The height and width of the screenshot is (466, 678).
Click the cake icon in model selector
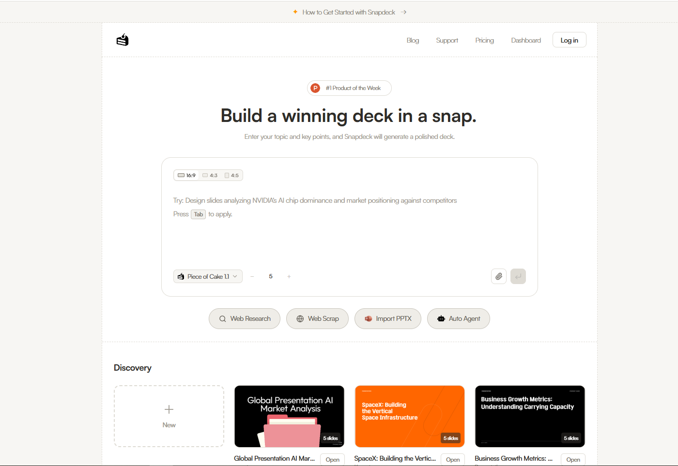pos(181,276)
